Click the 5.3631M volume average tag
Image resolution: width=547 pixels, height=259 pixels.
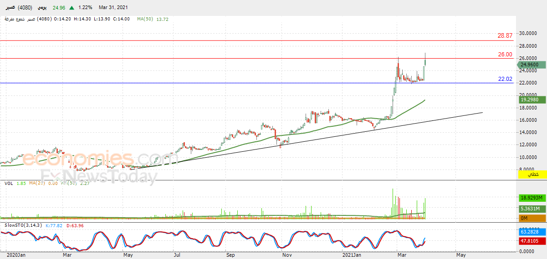(x=531, y=209)
